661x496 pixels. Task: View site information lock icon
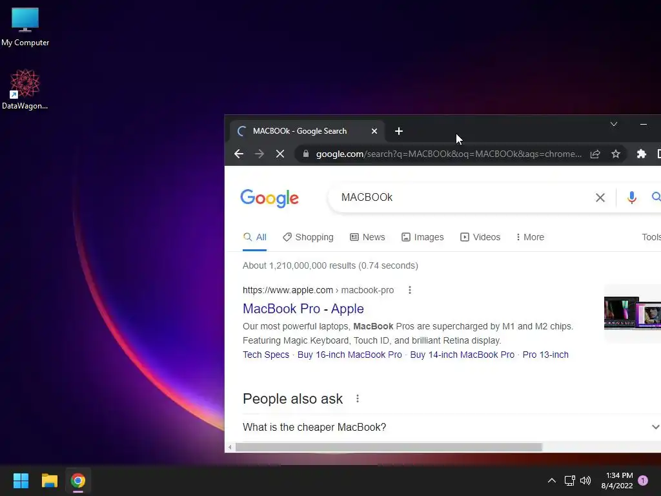tap(305, 154)
